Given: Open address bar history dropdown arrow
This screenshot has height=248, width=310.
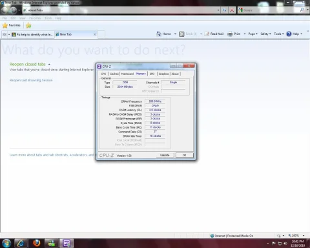Looking at the screenshot, I should click(x=218, y=10).
